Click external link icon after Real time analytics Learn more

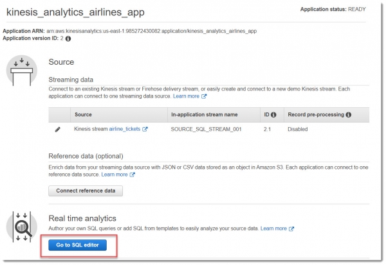(x=291, y=228)
